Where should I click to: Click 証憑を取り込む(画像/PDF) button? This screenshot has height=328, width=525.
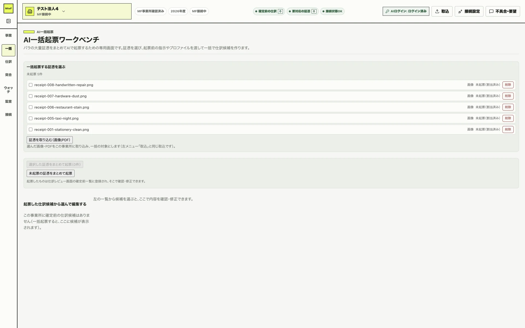point(49,140)
